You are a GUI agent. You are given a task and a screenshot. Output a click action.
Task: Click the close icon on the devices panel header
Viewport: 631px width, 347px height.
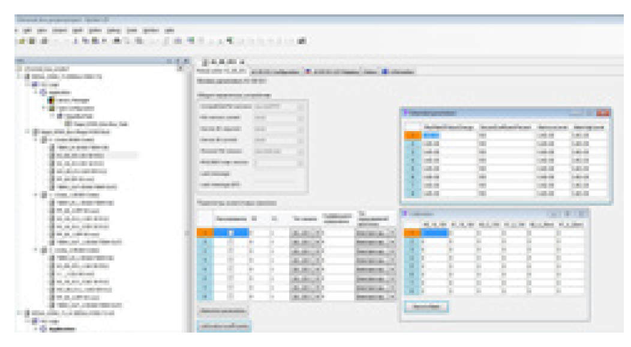pyautogui.click(x=187, y=61)
